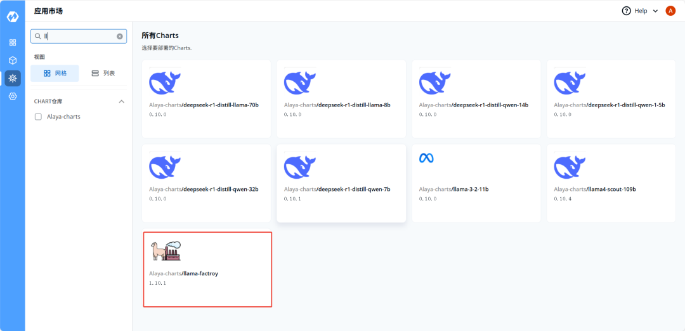
Task: Click the 所有Charts heading
Action: [160, 36]
